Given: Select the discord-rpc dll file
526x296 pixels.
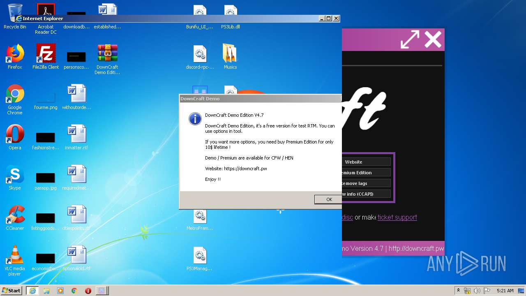Looking at the screenshot, I should (x=200, y=57).
